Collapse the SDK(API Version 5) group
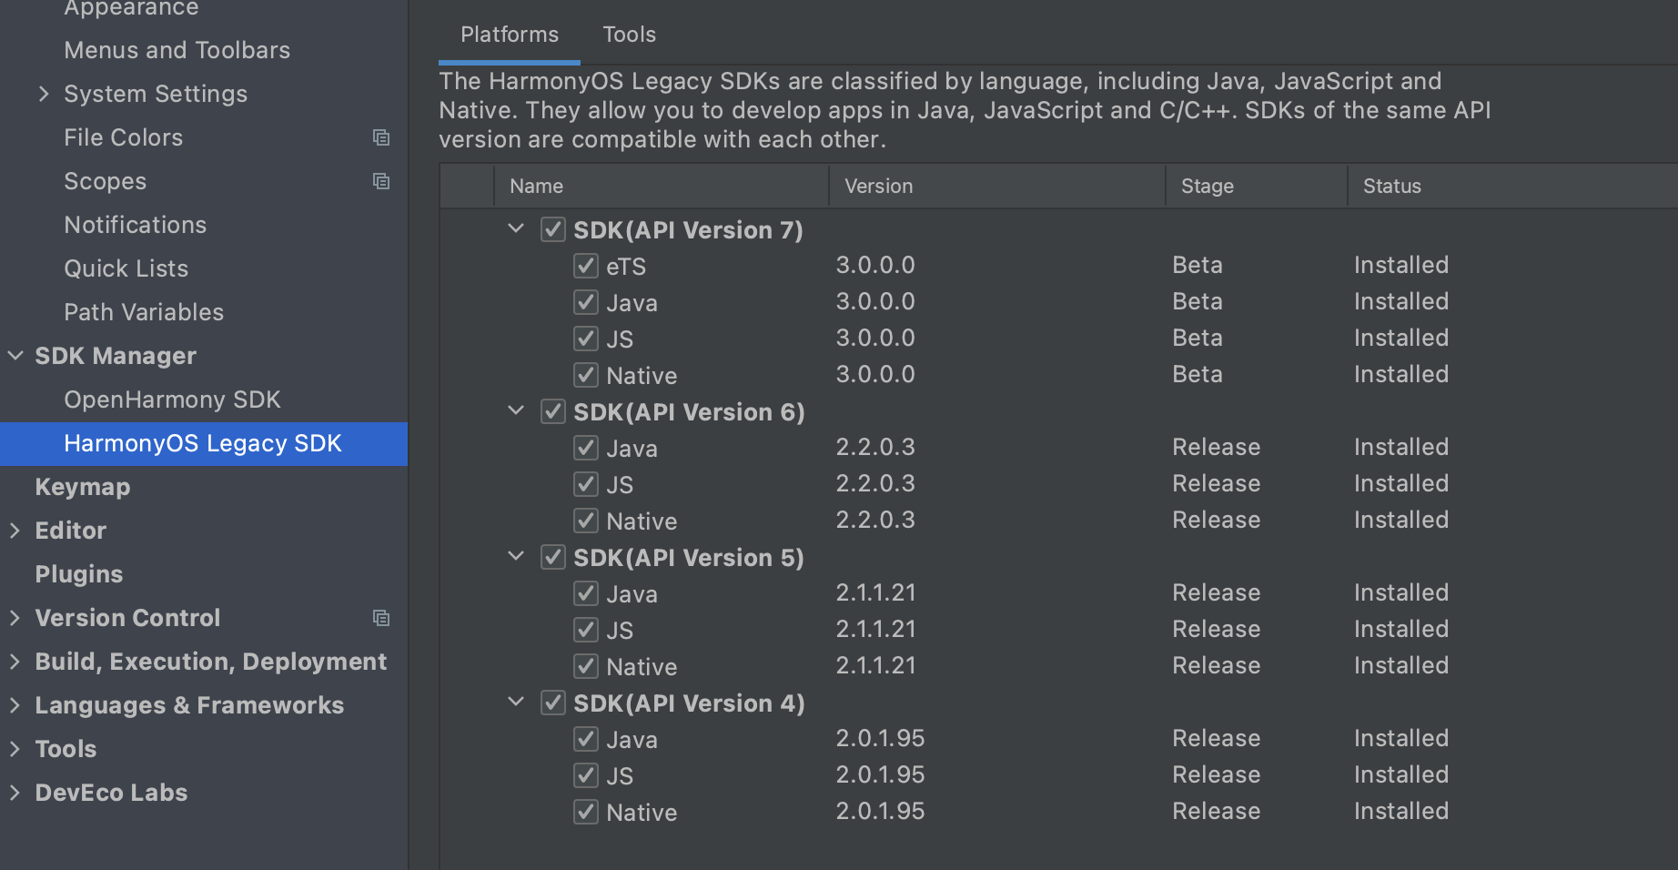Viewport: 1678px width, 870px height. [516, 556]
